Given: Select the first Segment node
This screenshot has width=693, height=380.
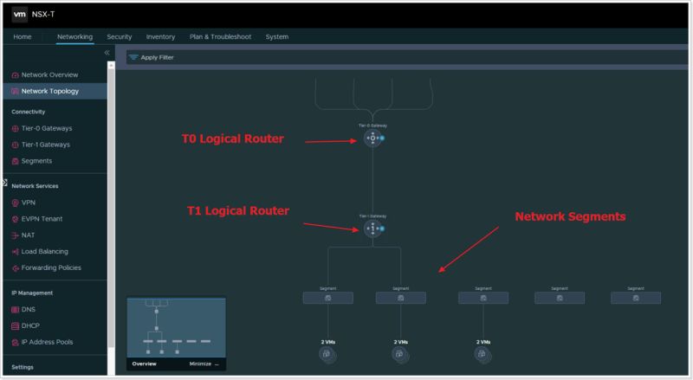Looking at the screenshot, I should tap(328, 298).
